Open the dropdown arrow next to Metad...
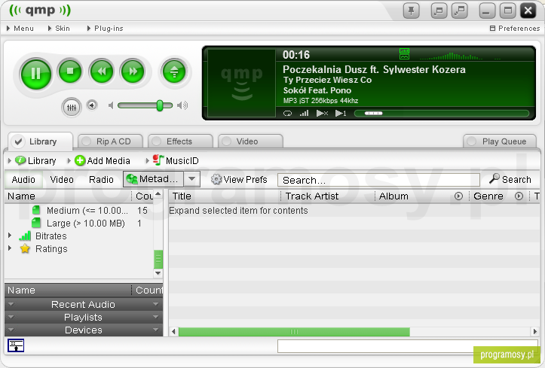This screenshot has height=368, width=545. (x=192, y=179)
